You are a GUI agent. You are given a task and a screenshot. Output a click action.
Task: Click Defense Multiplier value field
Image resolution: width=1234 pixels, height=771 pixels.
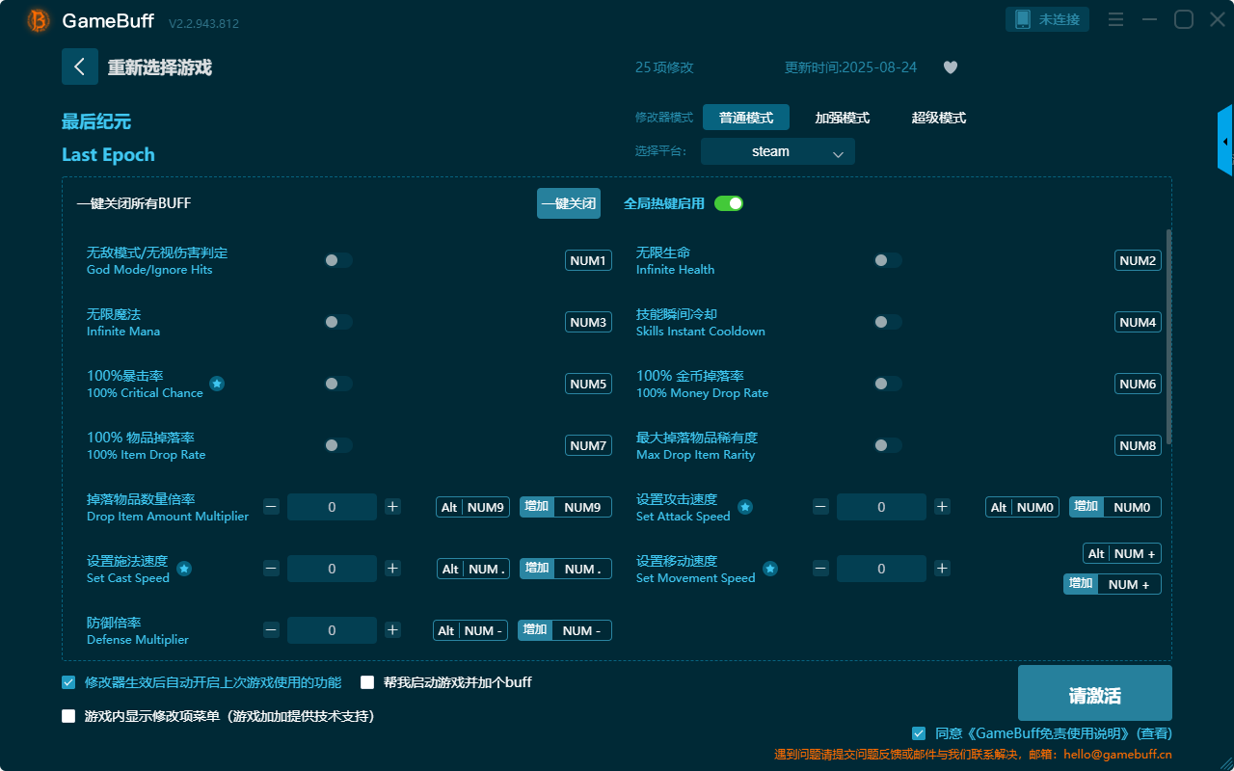coord(332,630)
